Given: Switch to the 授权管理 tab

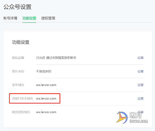Looking at the screenshot, I should pos(48,18).
